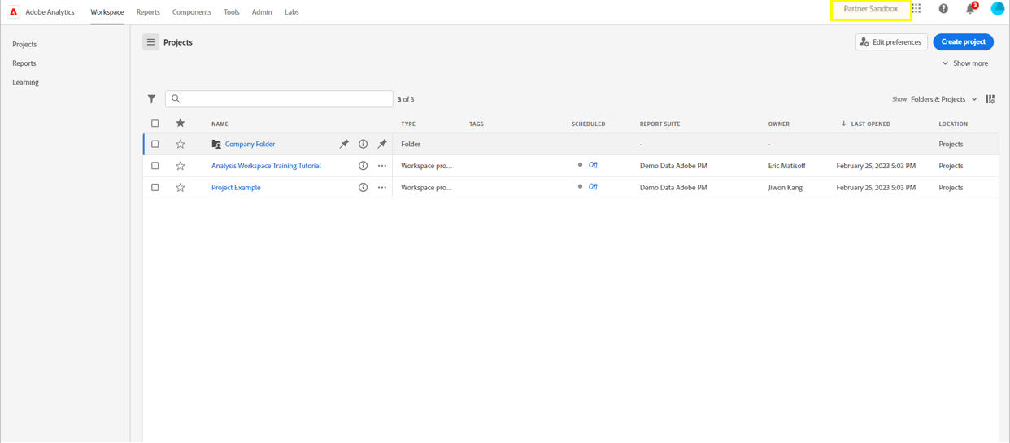Click the Off schedule link for Analysis Workspace Training Tutorial
The width and height of the screenshot is (1010, 443).
coord(593,165)
